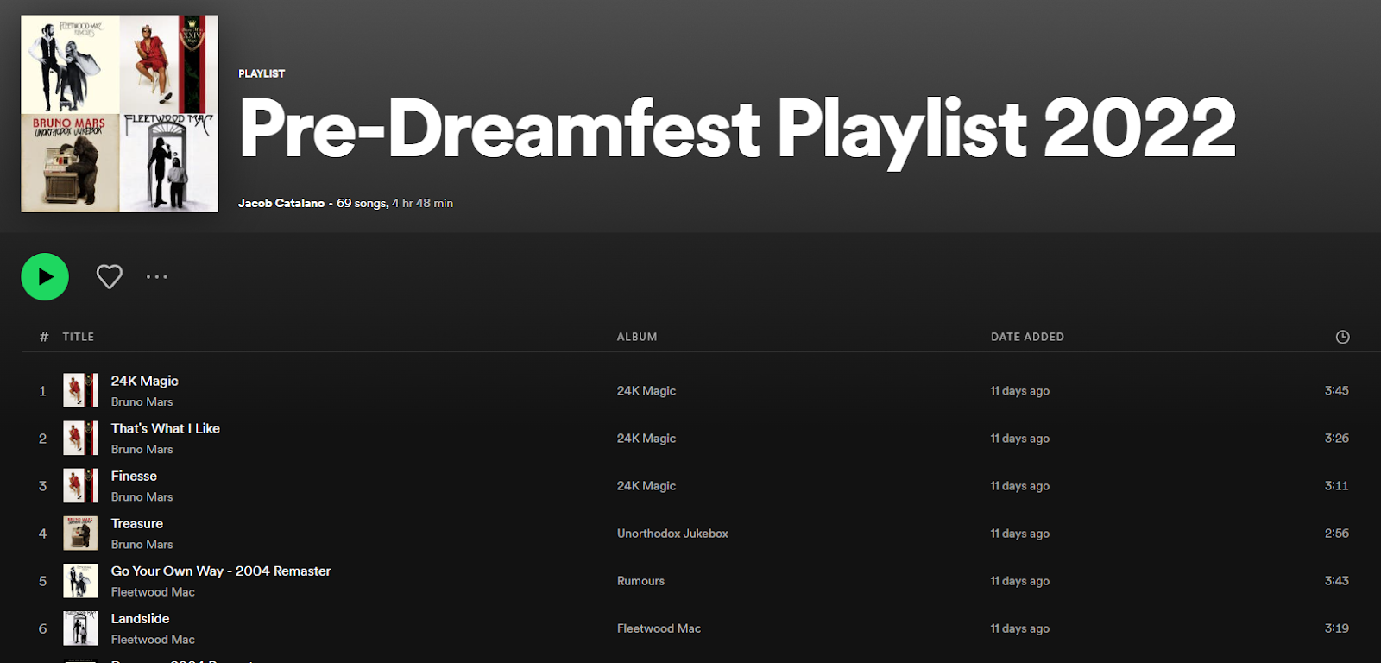Click the 3:19 duration of Landslide
This screenshot has width=1381, height=663.
1336,628
